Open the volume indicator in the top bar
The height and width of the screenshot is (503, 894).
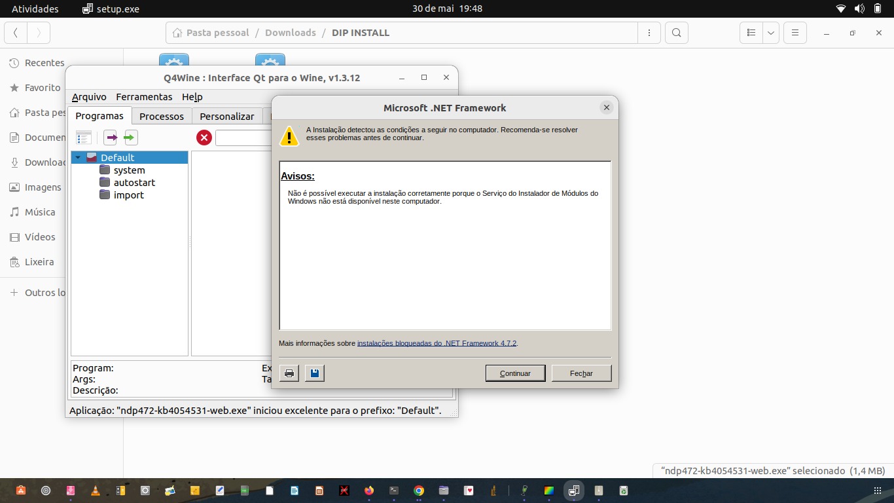tap(859, 9)
